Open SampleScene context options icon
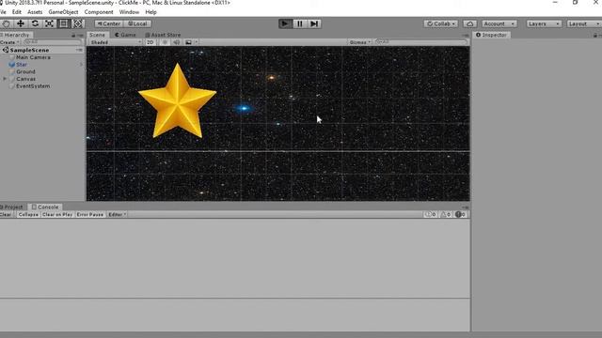This screenshot has height=338, width=602. (x=79, y=50)
